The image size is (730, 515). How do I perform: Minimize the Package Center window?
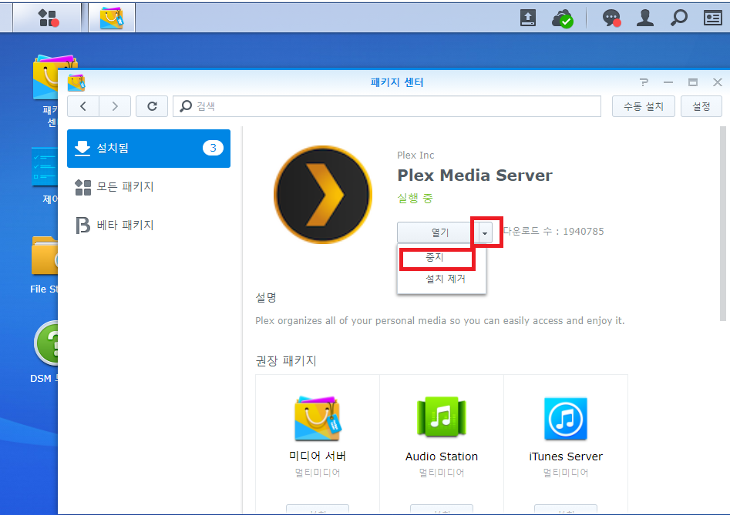[x=668, y=82]
